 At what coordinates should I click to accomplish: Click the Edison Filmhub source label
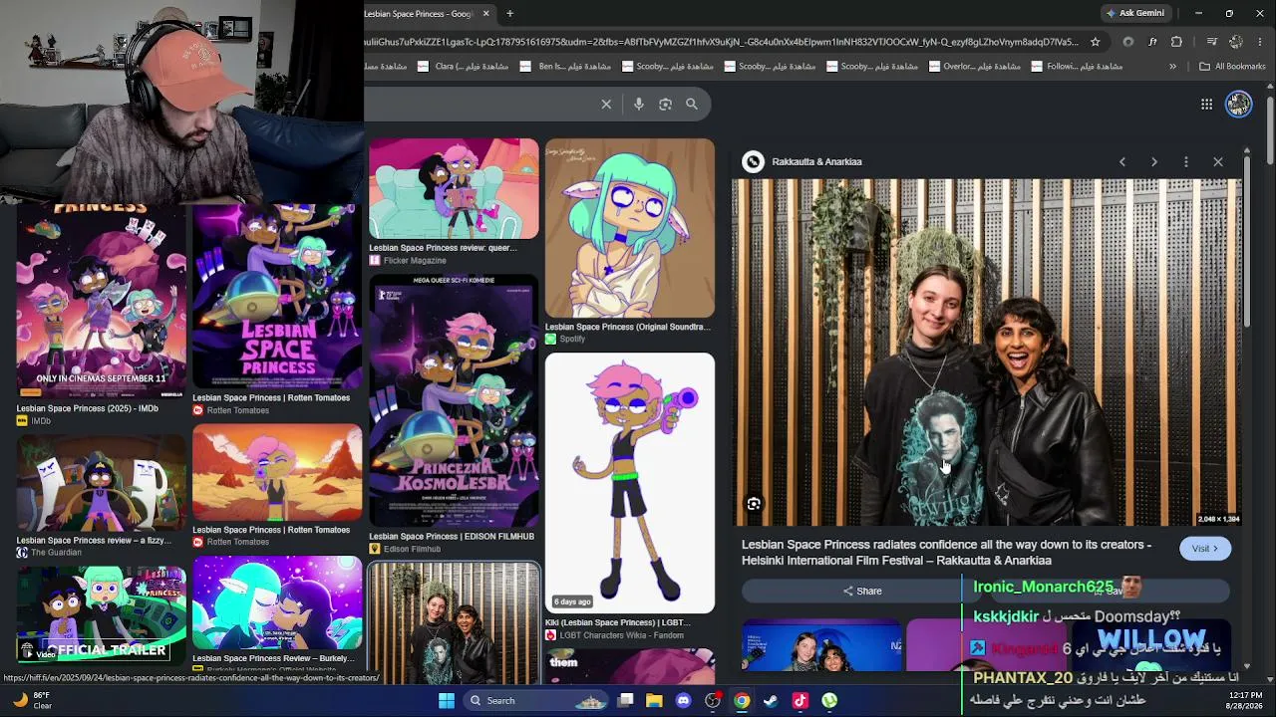(412, 550)
